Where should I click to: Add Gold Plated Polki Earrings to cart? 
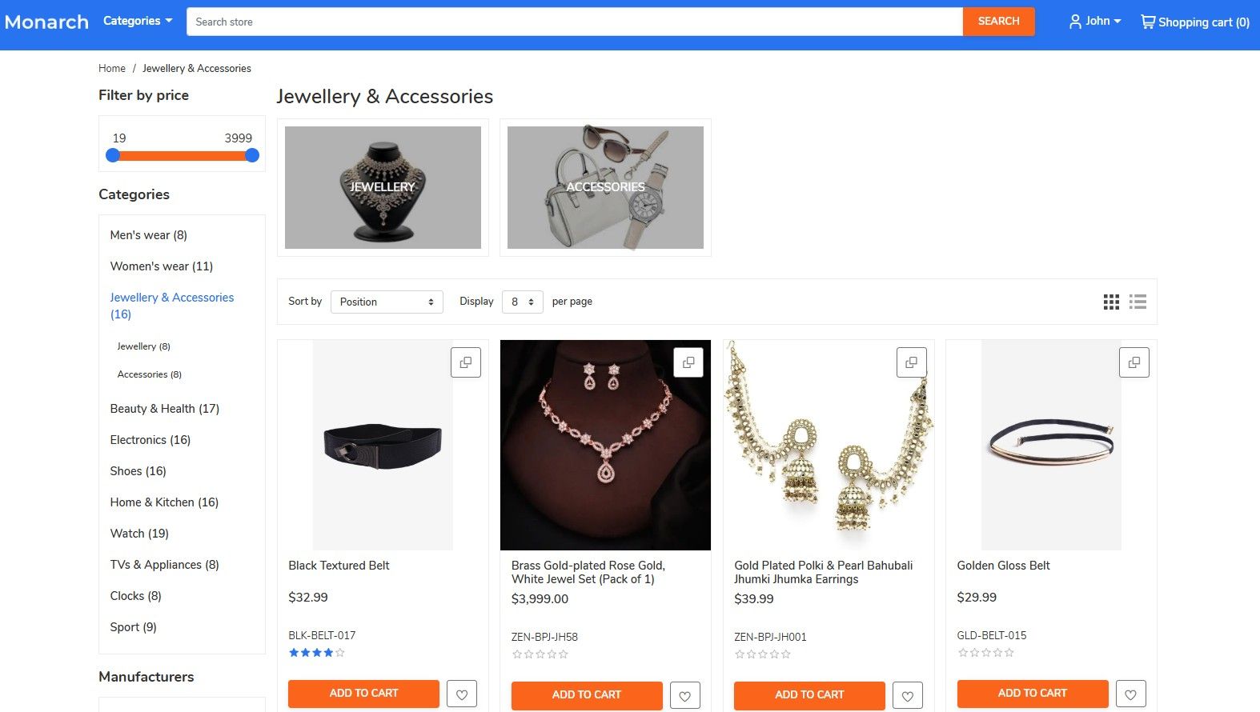click(809, 695)
